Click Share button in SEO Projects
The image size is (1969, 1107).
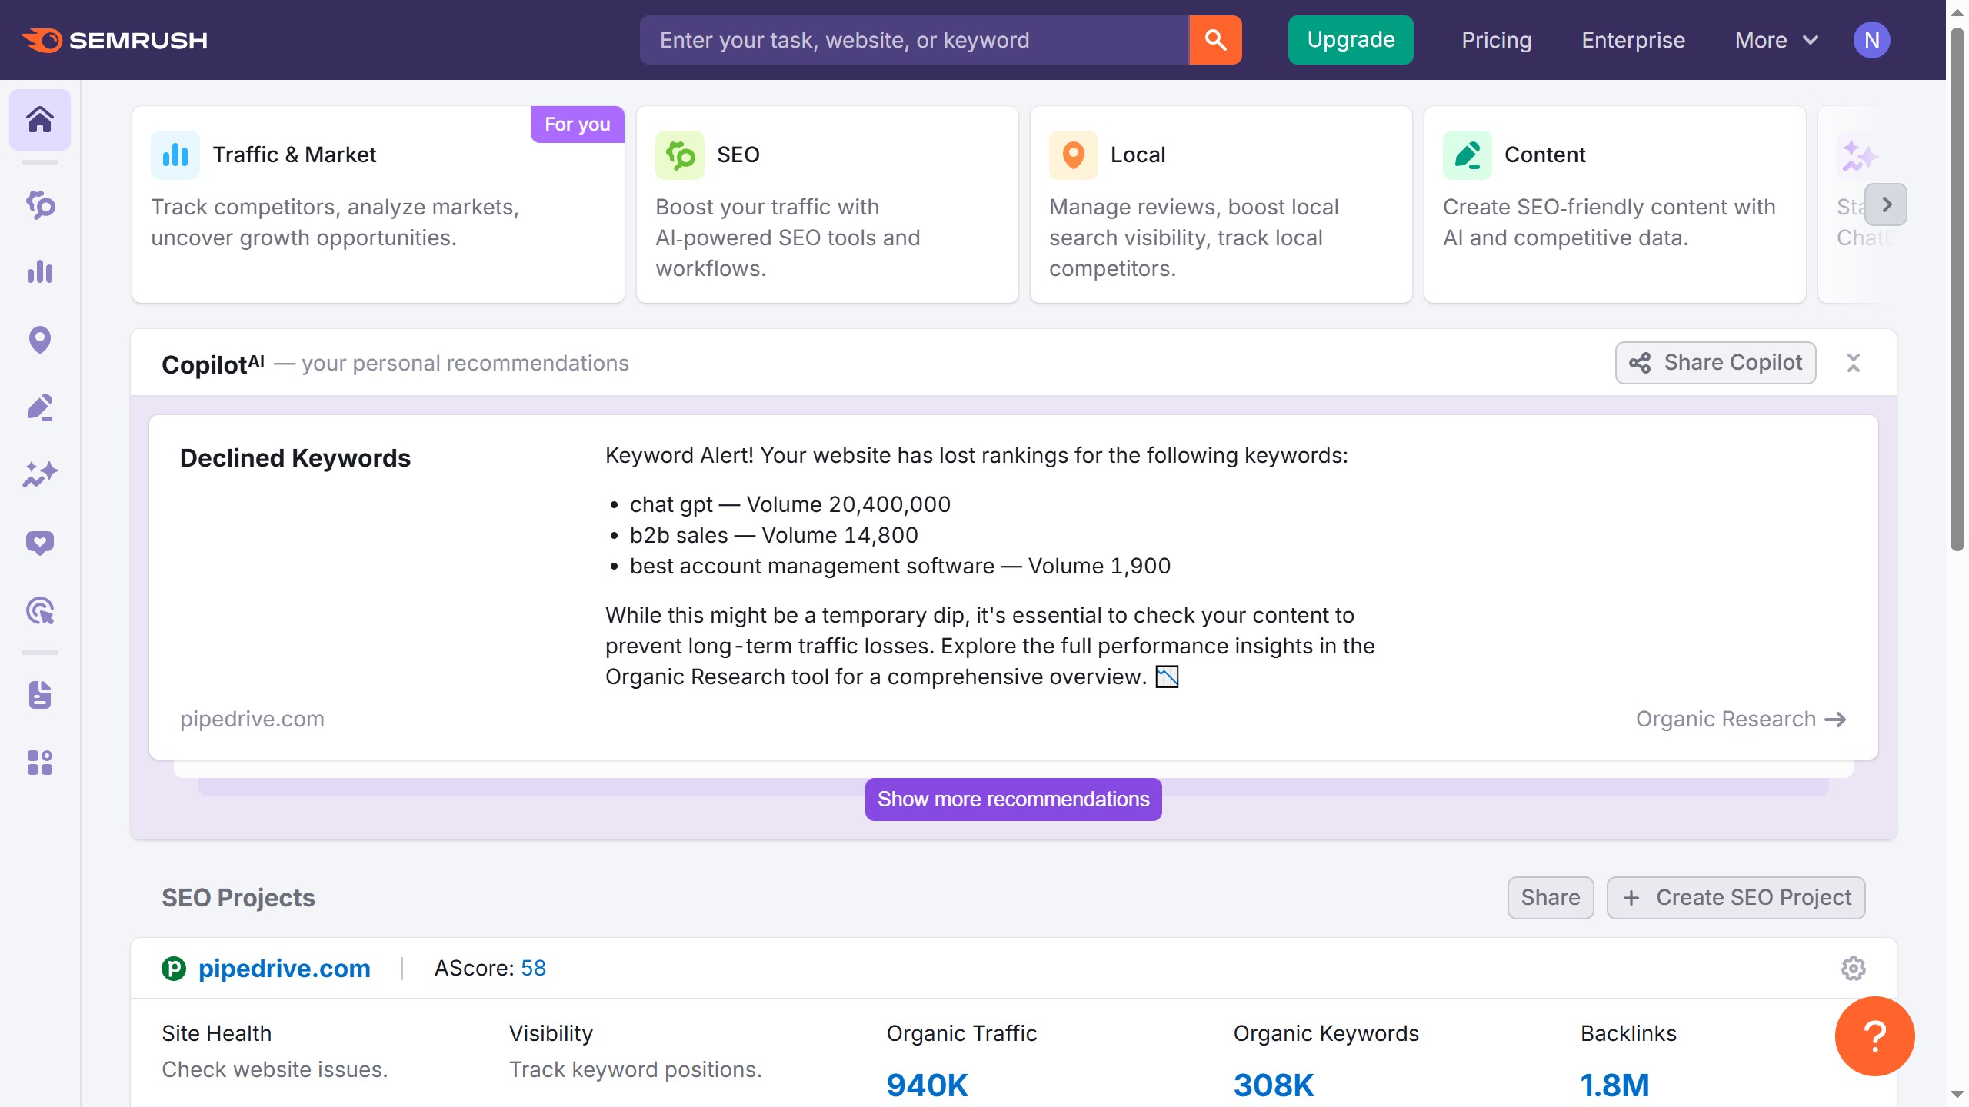pyautogui.click(x=1551, y=898)
